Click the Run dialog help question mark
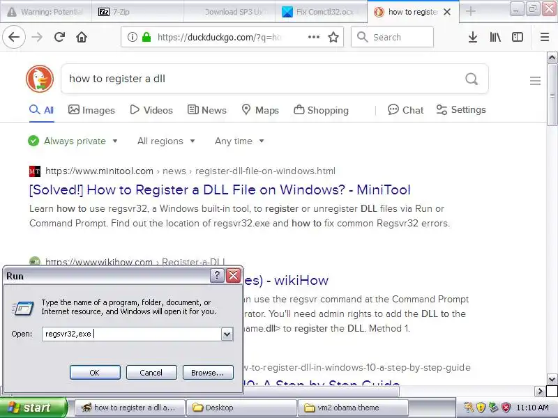Viewport: 558px width, 418px height. [217, 275]
